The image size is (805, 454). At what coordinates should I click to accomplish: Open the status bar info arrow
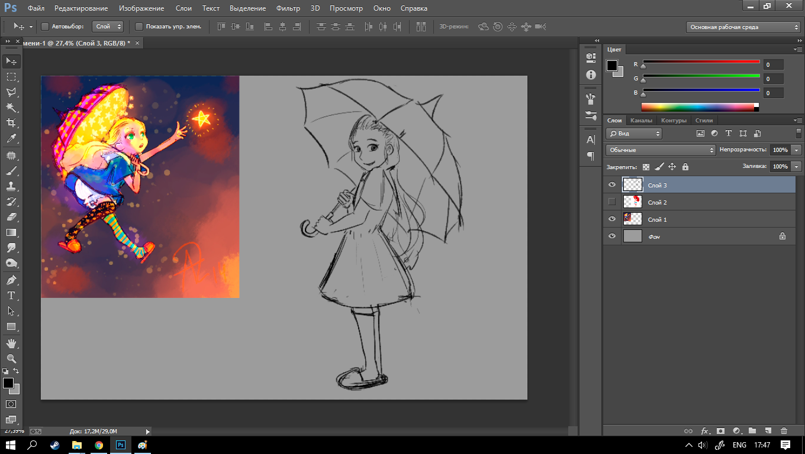147,432
